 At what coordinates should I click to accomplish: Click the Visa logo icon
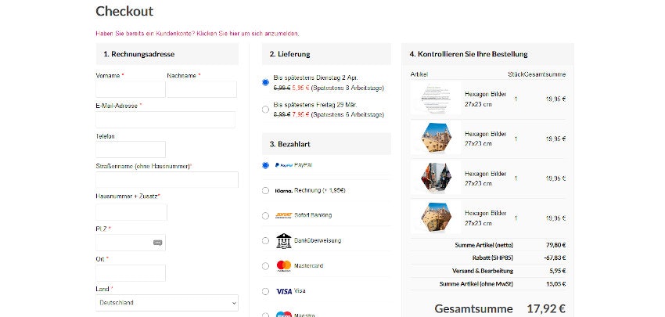coord(283,290)
